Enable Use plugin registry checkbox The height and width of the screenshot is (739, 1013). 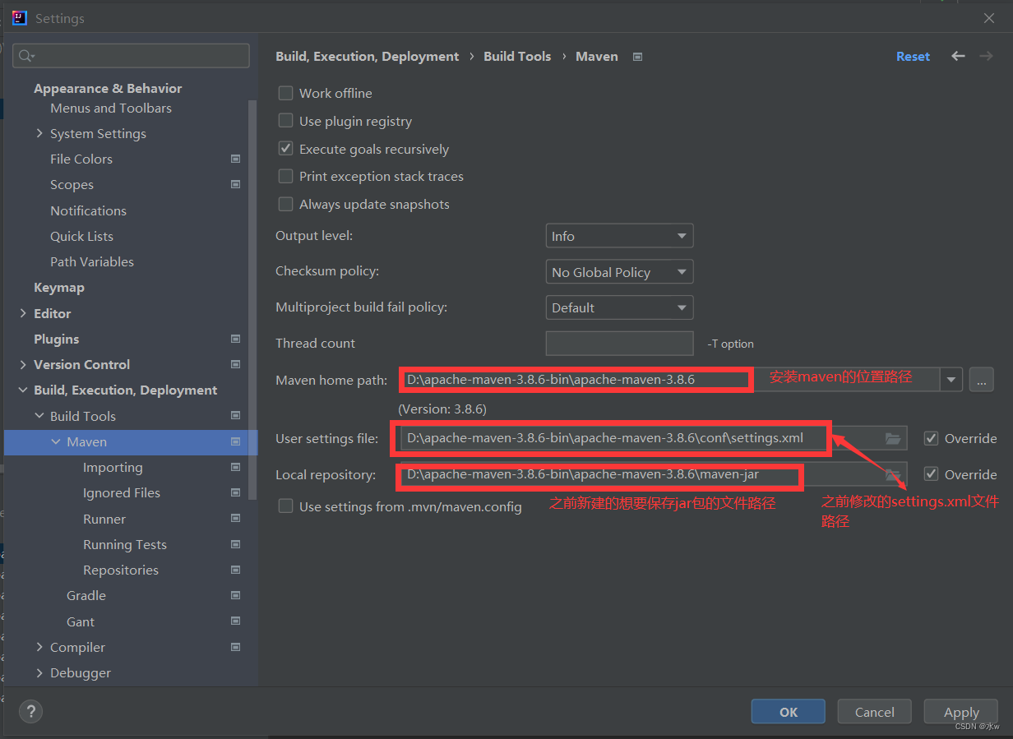pyautogui.click(x=285, y=121)
